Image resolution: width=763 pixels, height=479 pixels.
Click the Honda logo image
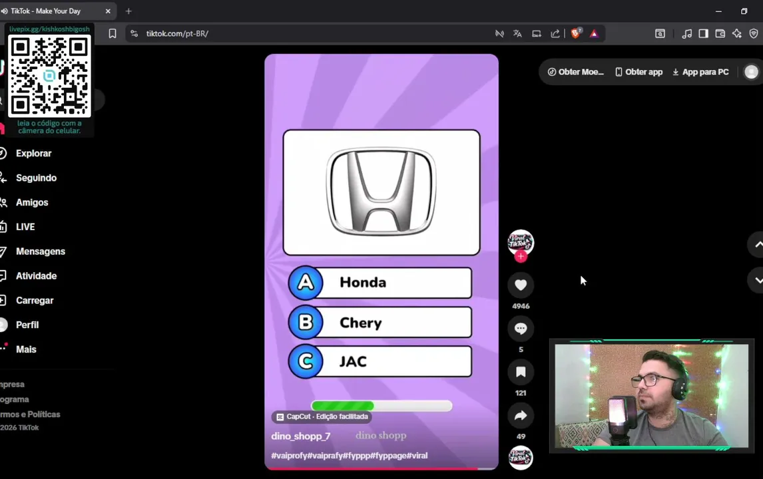pos(381,192)
